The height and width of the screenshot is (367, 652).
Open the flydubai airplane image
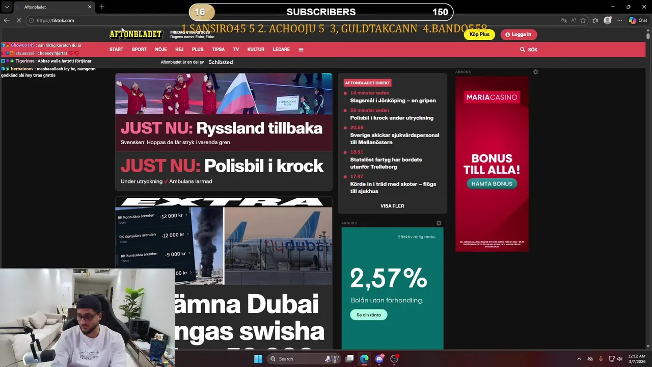(278, 245)
